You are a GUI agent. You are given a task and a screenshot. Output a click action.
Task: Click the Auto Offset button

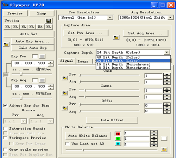click(112, 120)
